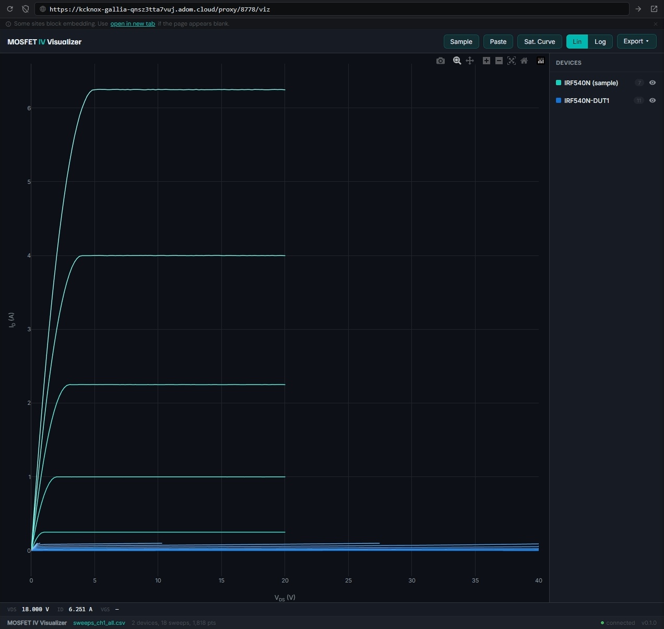Select the plot Zoom tool
The height and width of the screenshot is (629, 664).
click(x=457, y=61)
